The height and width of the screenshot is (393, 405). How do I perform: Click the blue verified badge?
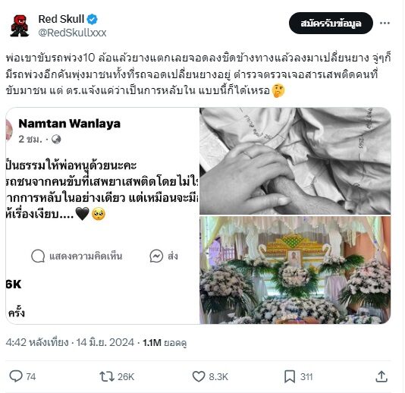(93, 19)
